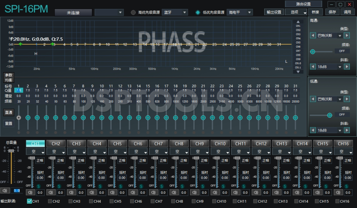The height and width of the screenshot is (208, 357).
Task: Select the 低优先级音源 radio button
Action: tap(198, 12)
